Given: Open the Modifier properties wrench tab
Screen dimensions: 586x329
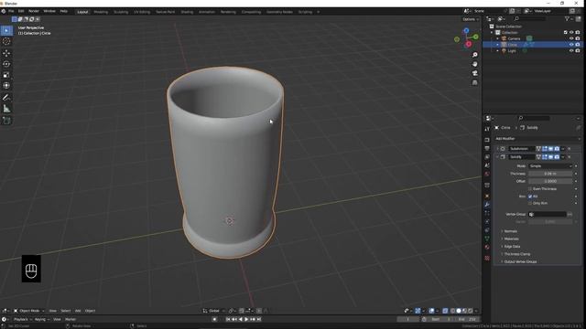Looking at the screenshot, I should coord(487,205).
